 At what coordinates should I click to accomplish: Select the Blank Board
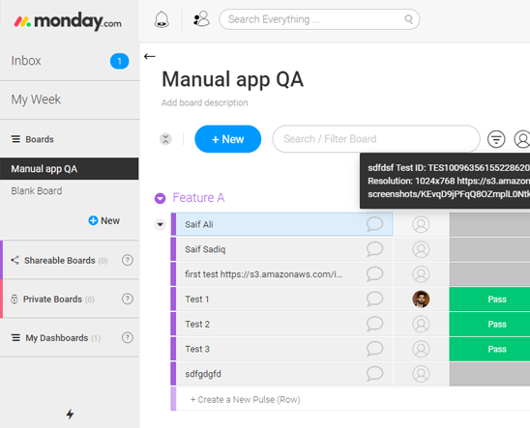(37, 191)
